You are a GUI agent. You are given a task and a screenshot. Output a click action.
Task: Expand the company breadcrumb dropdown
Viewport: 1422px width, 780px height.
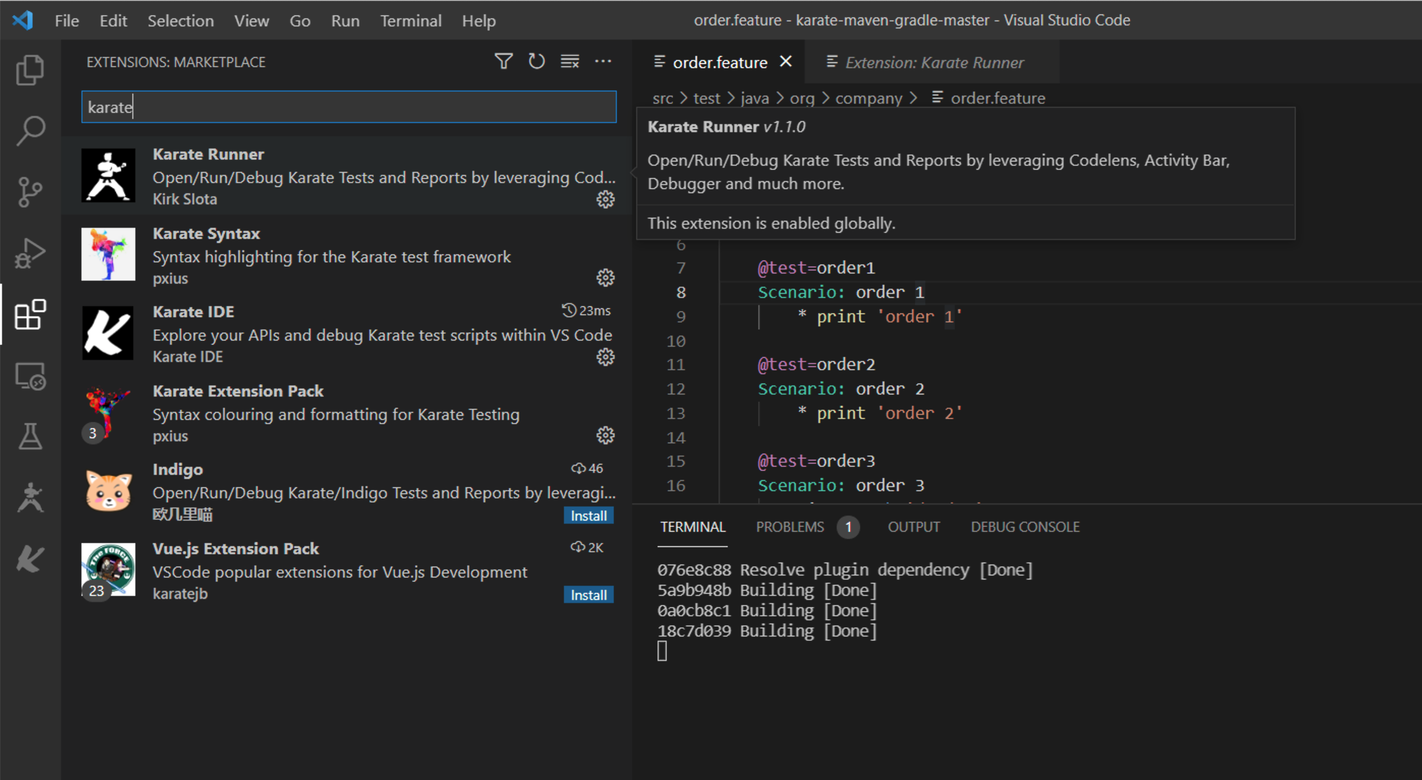[x=869, y=98]
